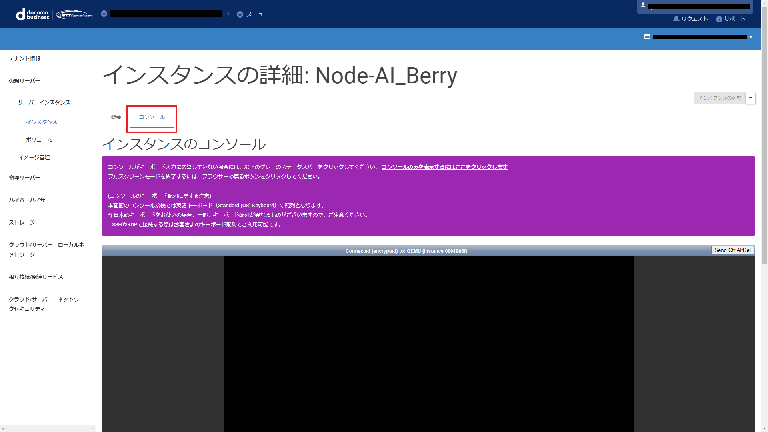The width and height of the screenshot is (768, 432).
Task: Click the docomo business logo
Action: pos(32,14)
